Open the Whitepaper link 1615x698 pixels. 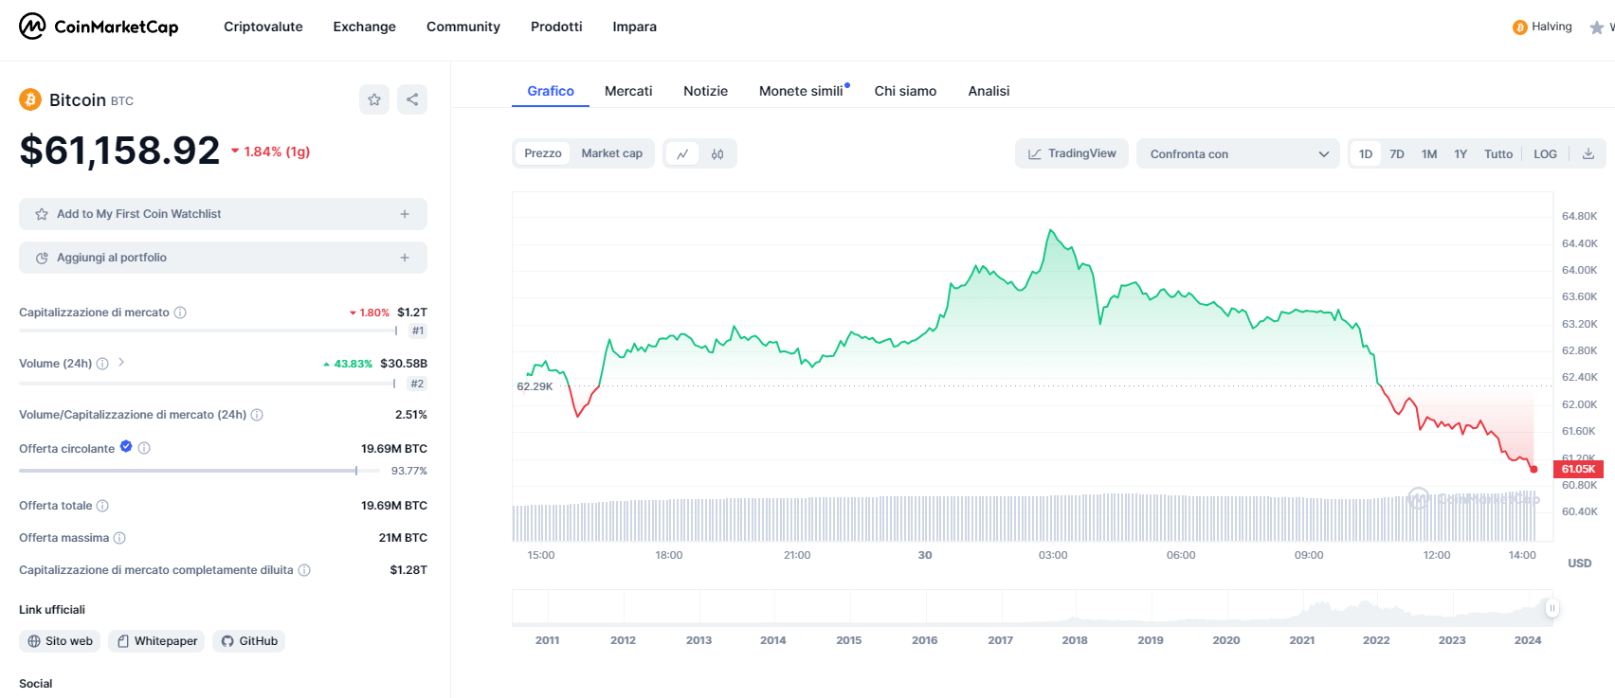coord(156,641)
